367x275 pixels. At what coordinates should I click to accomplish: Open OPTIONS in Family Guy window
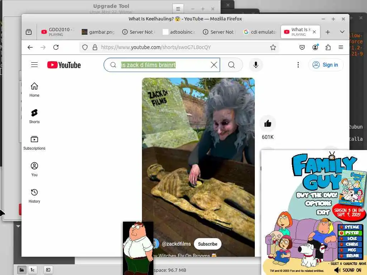(318, 203)
